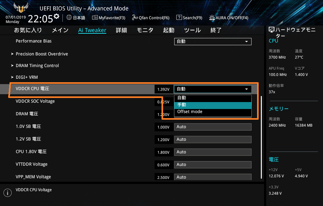Click the 3700 MHz CPU frequency reading

277,57
